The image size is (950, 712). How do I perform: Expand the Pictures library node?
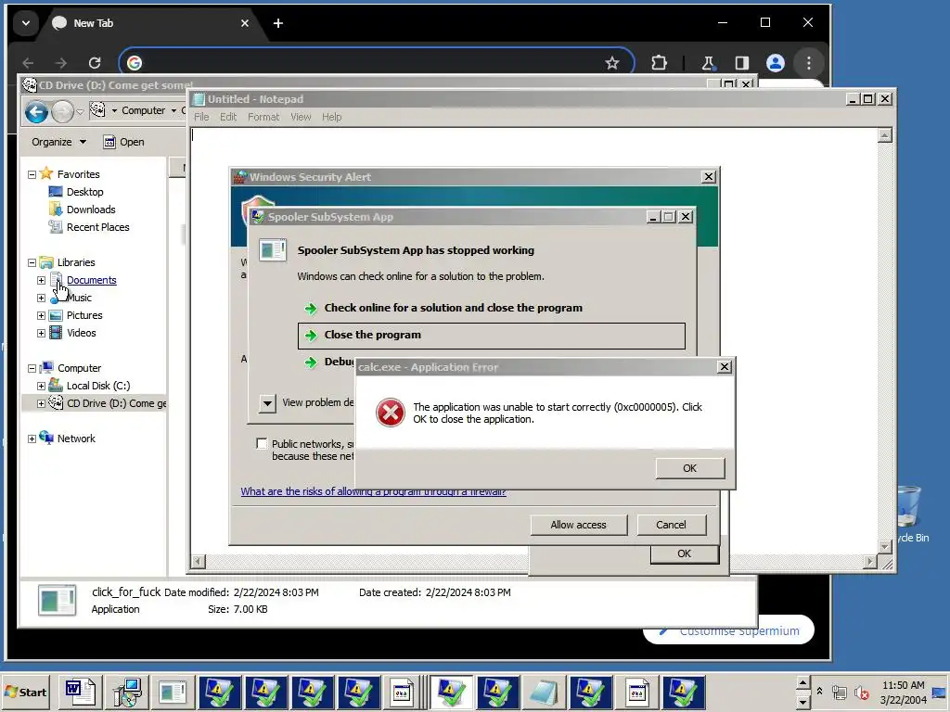[41, 315]
